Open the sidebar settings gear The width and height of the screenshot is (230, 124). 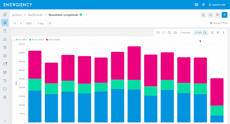pos(5,97)
